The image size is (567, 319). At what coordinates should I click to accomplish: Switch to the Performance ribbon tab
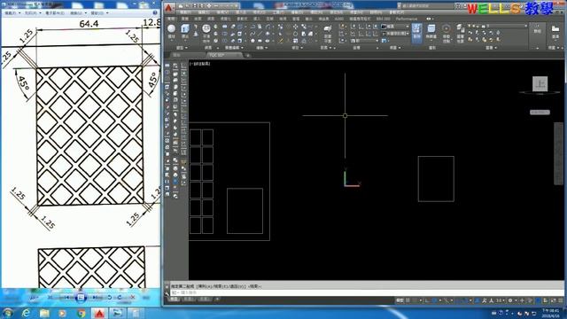click(407, 19)
